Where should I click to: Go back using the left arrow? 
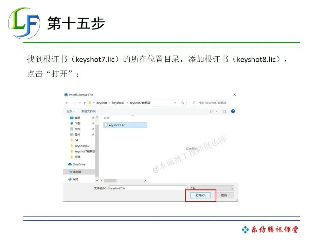67,103
